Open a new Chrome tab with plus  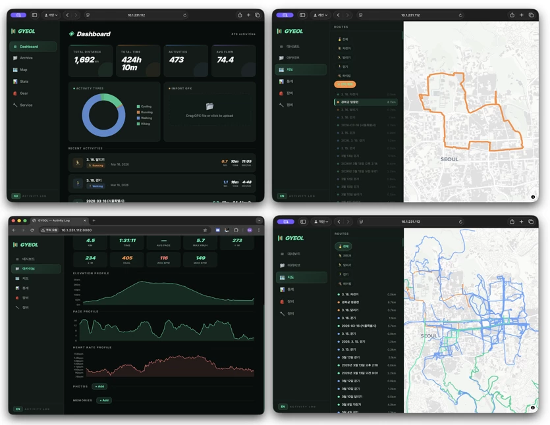[x=94, y=220]
